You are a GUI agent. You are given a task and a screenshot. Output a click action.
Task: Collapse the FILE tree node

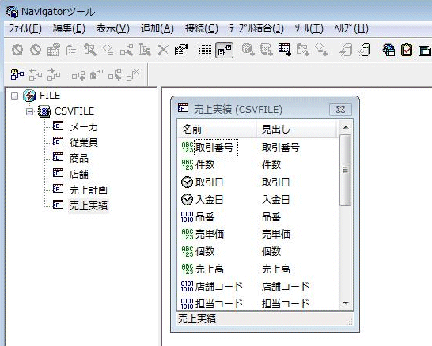coord(14,96)
